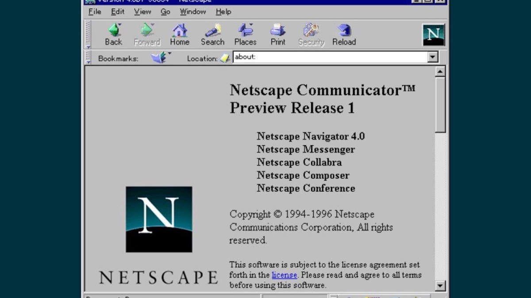Open the Go menu
Screen dimensions: 531x298
coord(165,12)
